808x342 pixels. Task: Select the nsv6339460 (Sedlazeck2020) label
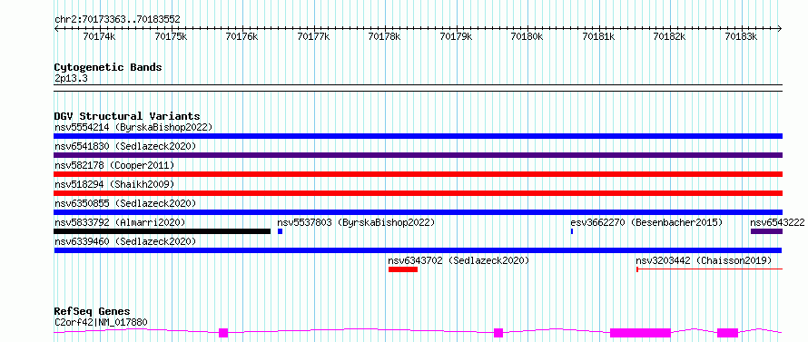coord(125,241)
